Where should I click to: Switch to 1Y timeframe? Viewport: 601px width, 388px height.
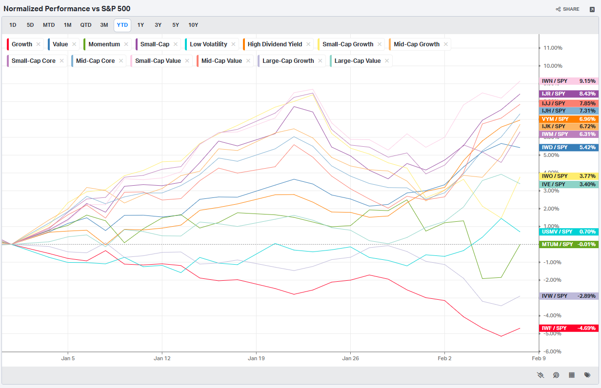point(140,25)
